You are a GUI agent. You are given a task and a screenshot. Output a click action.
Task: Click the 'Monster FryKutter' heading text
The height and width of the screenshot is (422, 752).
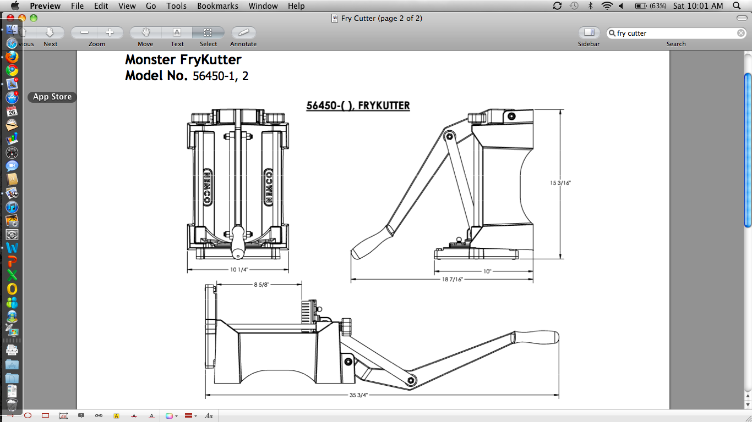[183, 59]
